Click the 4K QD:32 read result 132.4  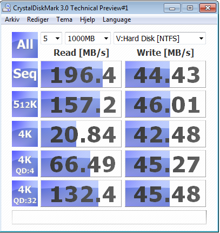click(x=81, y=193)
